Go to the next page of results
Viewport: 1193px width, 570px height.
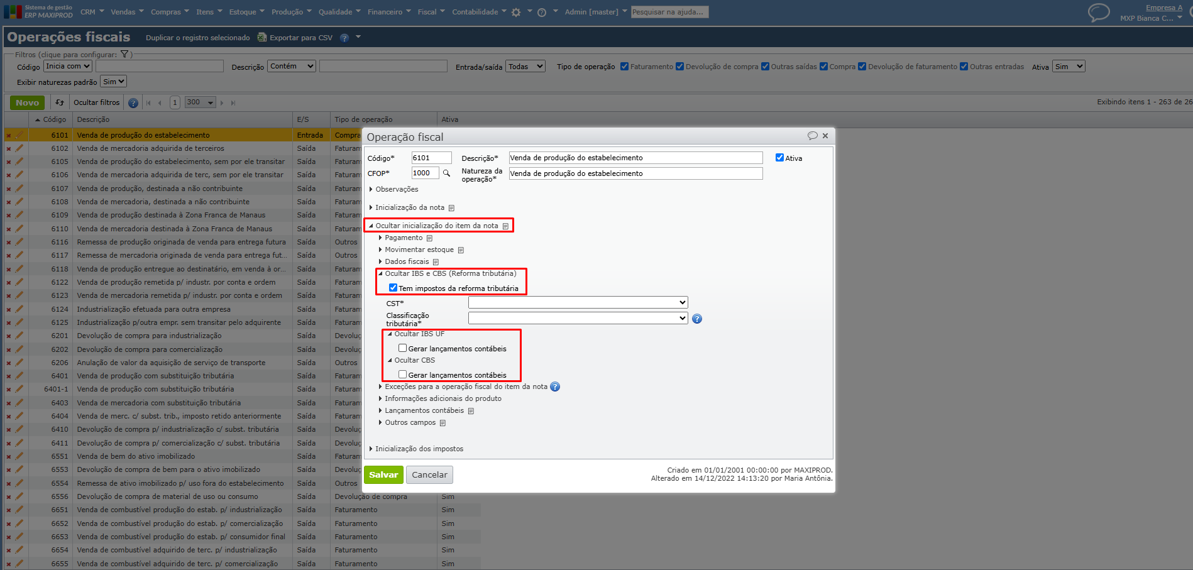click(222, 103)
